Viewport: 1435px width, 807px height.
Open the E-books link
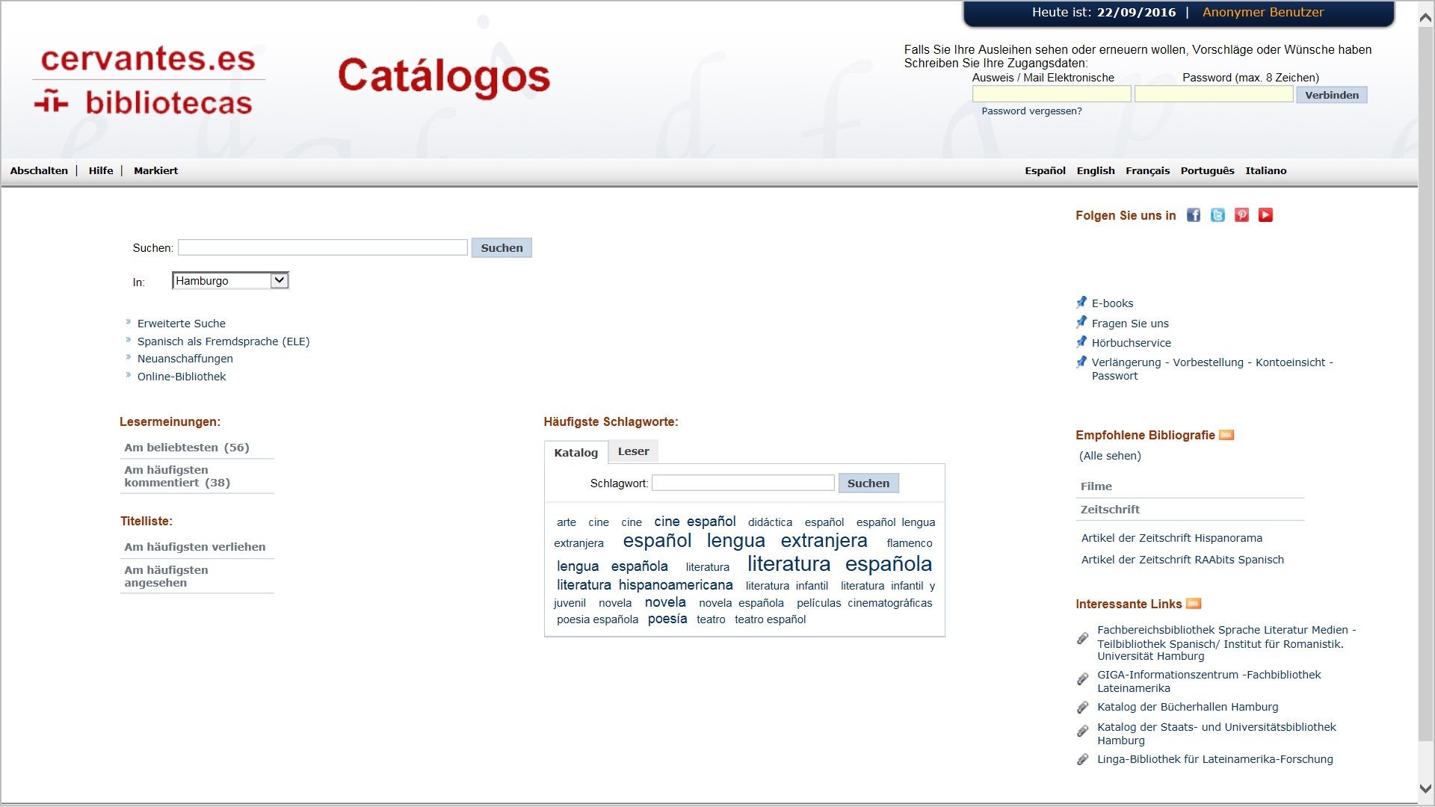pos(1112,303)
